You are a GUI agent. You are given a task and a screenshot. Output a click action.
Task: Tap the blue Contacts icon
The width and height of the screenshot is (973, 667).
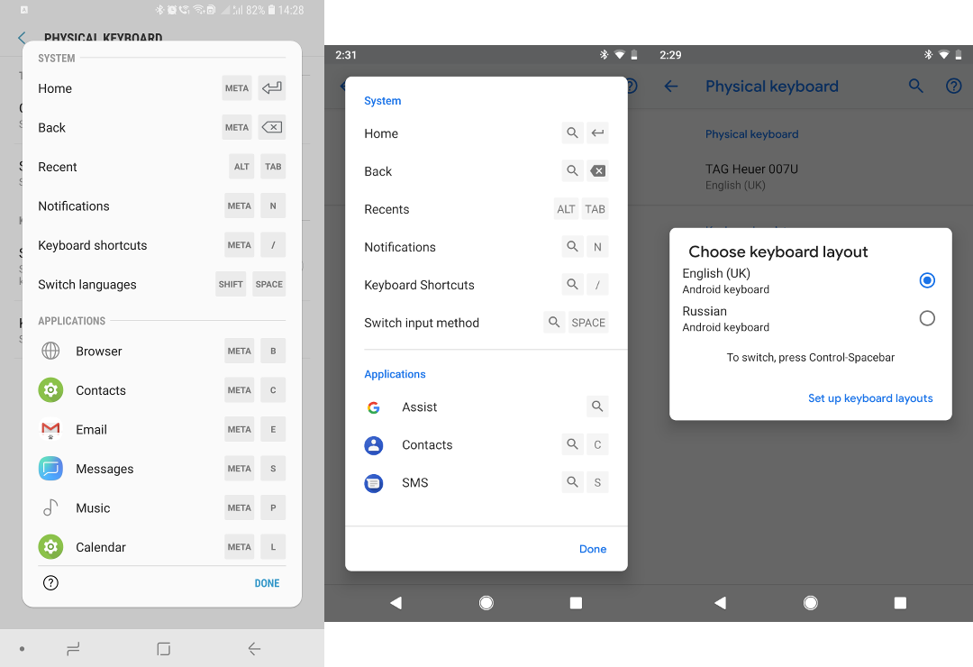374,445
